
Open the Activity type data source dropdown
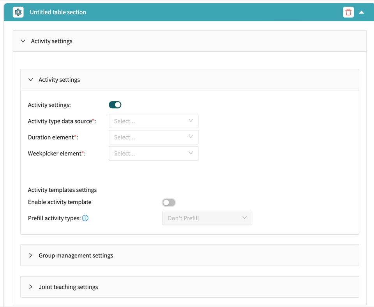(x=153, y=121)
